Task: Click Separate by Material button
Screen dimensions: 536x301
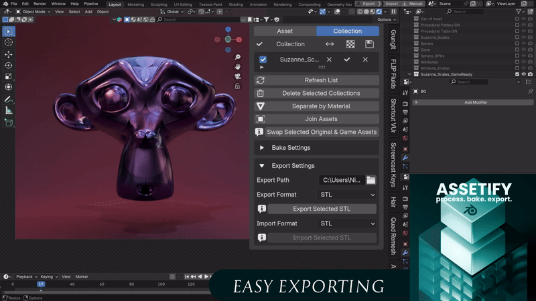Action: [x=322, y=106]
